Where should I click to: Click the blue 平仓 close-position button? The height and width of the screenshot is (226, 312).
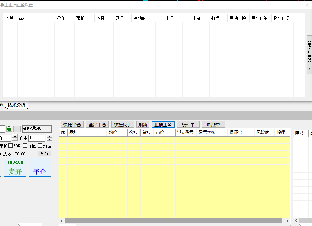(x=40, y=167)
